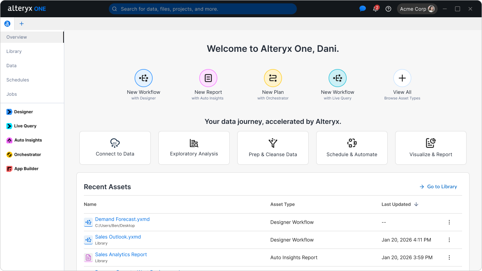The width and height of the screenshot is (482, 271).
Task: Sort by Last Updated column arrow
Action: [x=416, y=205]
